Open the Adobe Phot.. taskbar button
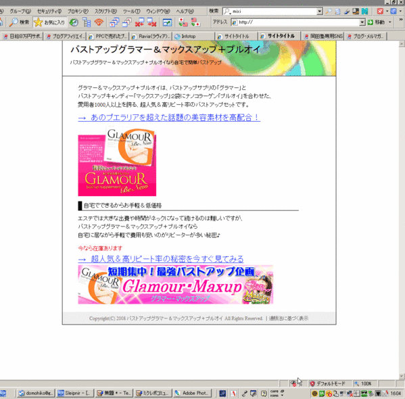The height and width of the screenshot is (399, 405). click(x=192, y=394)
